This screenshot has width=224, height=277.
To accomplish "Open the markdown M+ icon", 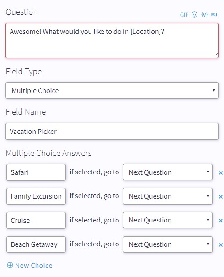I will pos(214,15).
